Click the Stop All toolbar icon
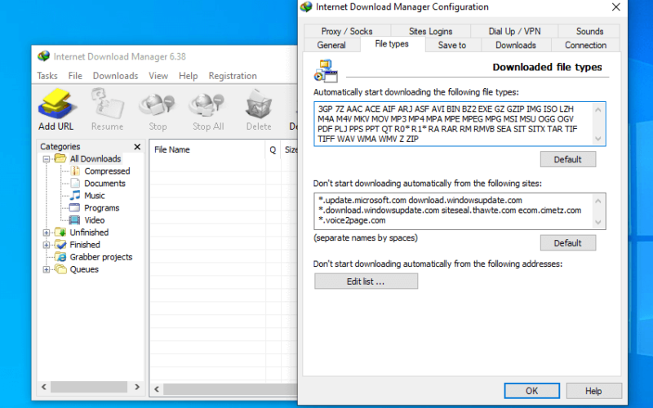 (x=208, y=109)
